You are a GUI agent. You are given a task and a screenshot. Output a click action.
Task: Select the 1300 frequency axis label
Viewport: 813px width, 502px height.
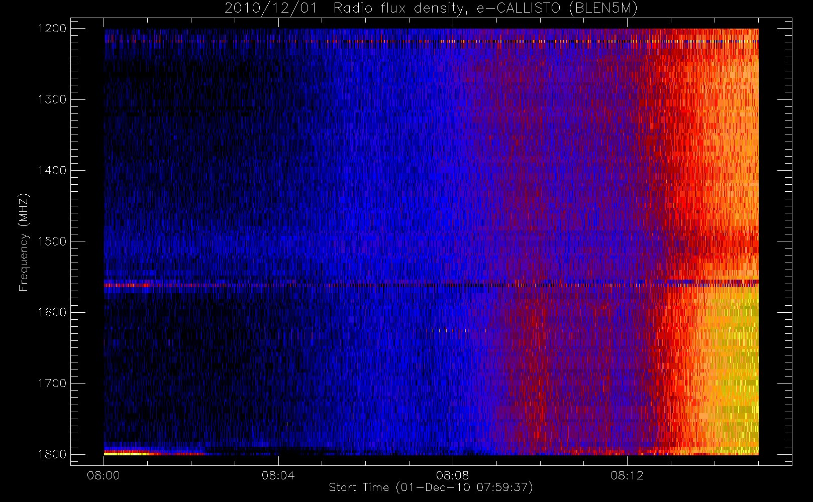[52, 99]
